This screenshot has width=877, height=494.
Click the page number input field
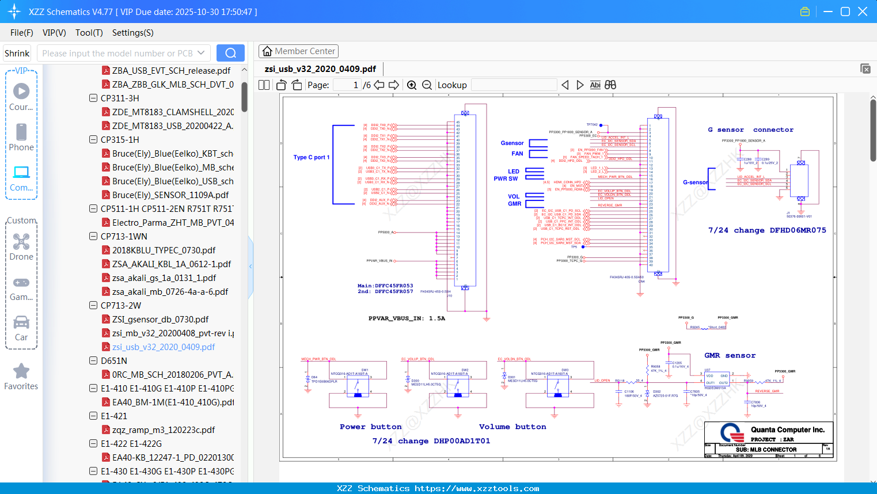click(x=347, y=85)
